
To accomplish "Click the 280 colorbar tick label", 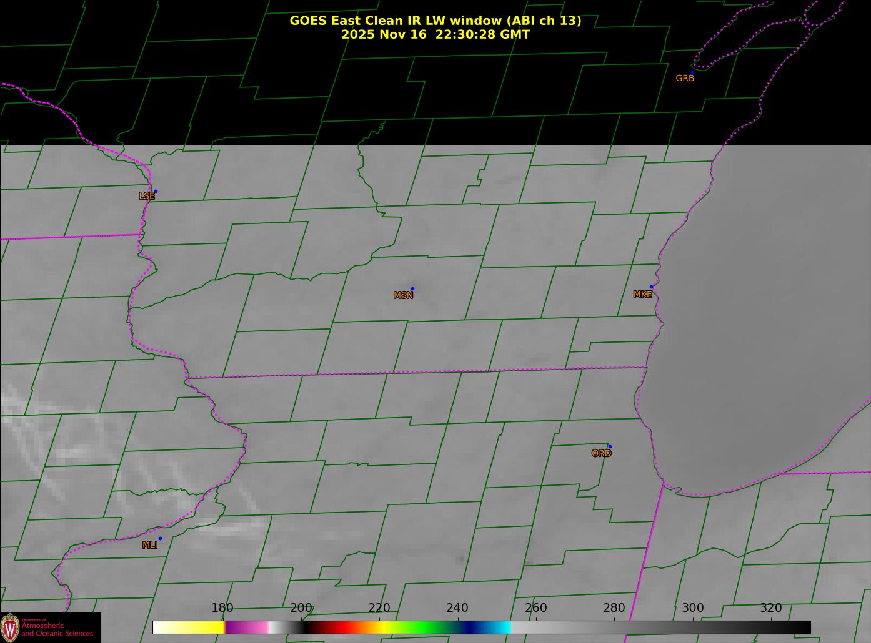I will (614, 608).
